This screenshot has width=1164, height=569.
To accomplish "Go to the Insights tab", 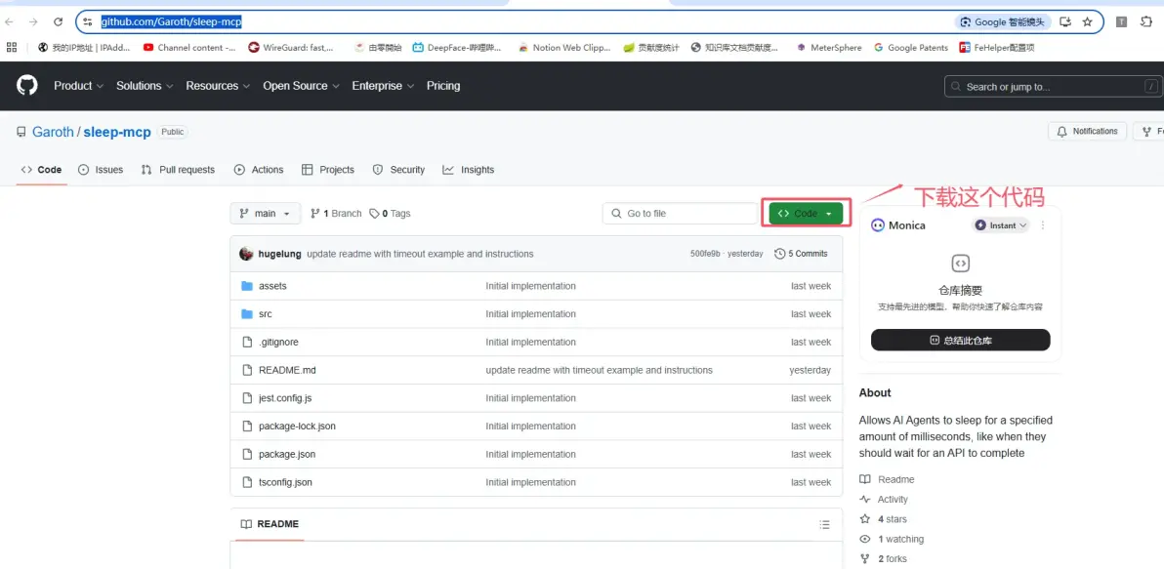I will (x=469, y=170).
